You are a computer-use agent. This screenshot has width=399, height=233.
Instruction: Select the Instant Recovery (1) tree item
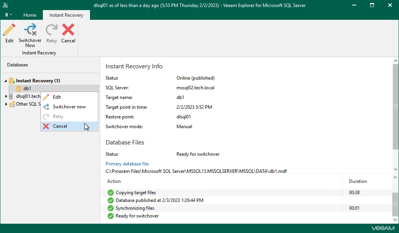pyautogui.click(x=38, y=81)
